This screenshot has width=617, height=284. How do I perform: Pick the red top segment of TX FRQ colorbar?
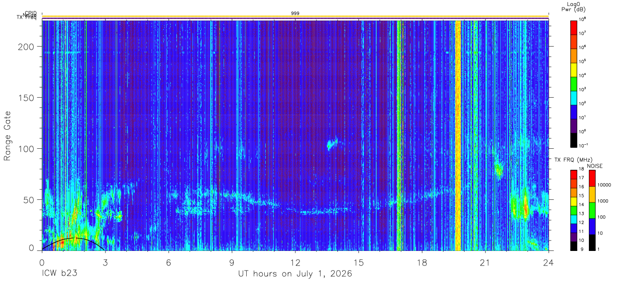point(573,175)
